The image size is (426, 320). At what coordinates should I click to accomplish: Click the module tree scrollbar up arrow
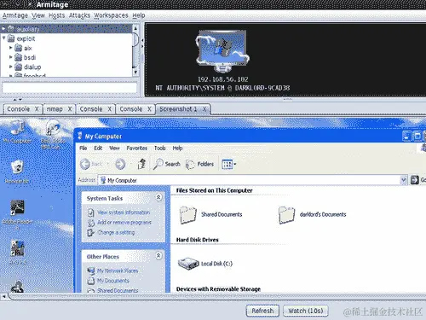pos(135,28)
